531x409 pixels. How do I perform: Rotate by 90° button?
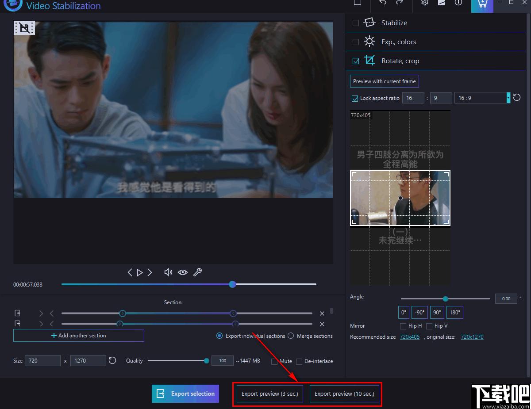click(437, 312)
